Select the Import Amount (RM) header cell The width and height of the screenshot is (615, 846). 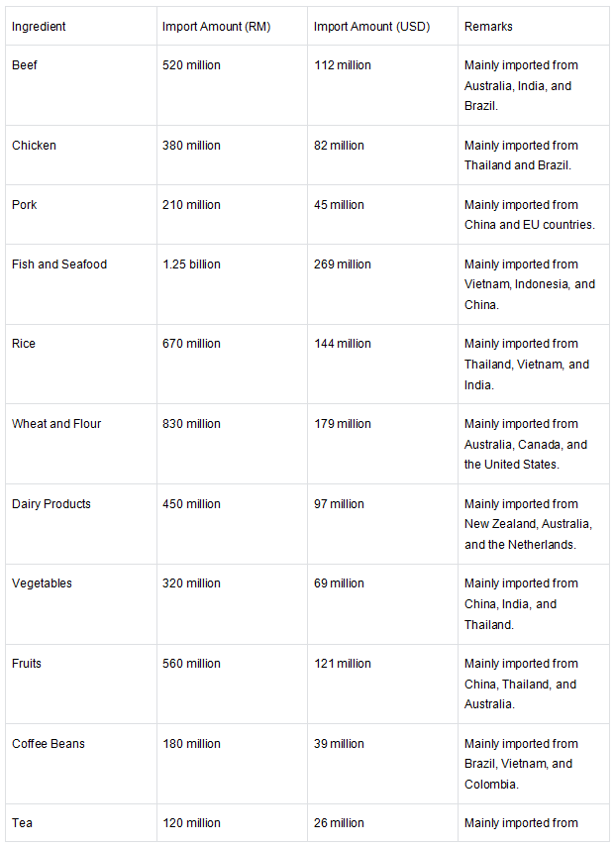coord(232,26)
